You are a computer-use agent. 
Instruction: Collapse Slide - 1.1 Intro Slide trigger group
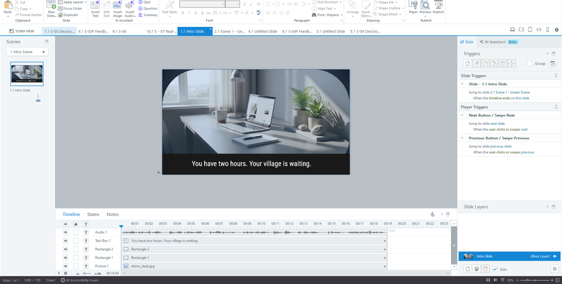pos(462,84)
